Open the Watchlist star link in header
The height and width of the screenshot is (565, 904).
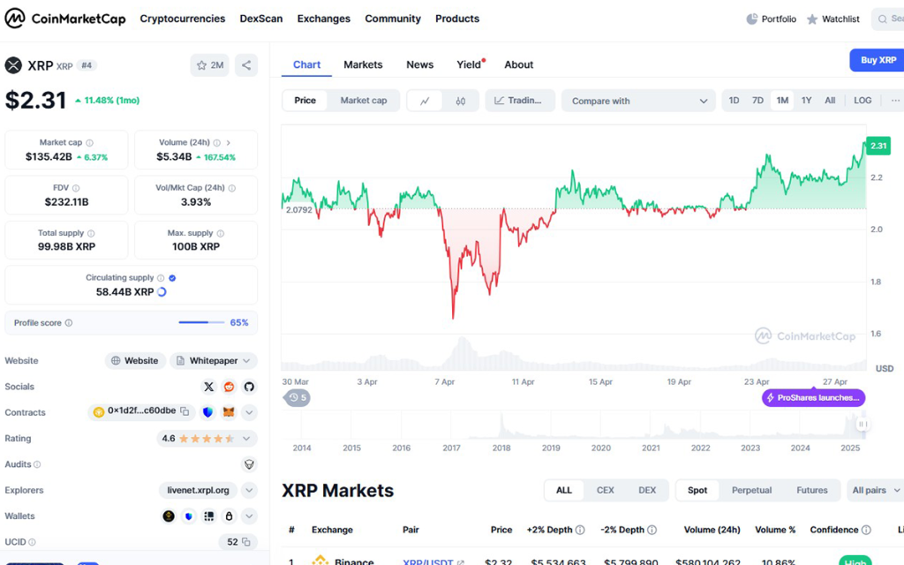pos(833,19)
